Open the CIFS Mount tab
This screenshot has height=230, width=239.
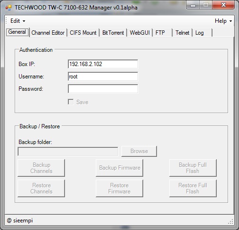point(83,33)
